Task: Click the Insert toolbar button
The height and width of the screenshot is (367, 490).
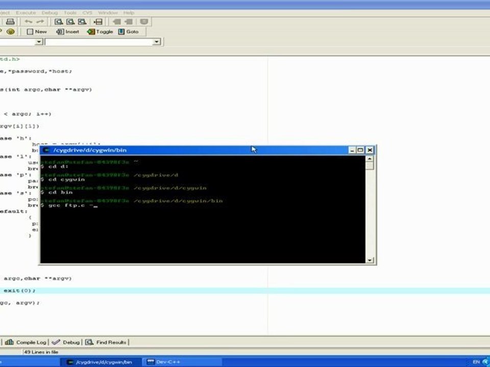Action: (x=67, y=32)
